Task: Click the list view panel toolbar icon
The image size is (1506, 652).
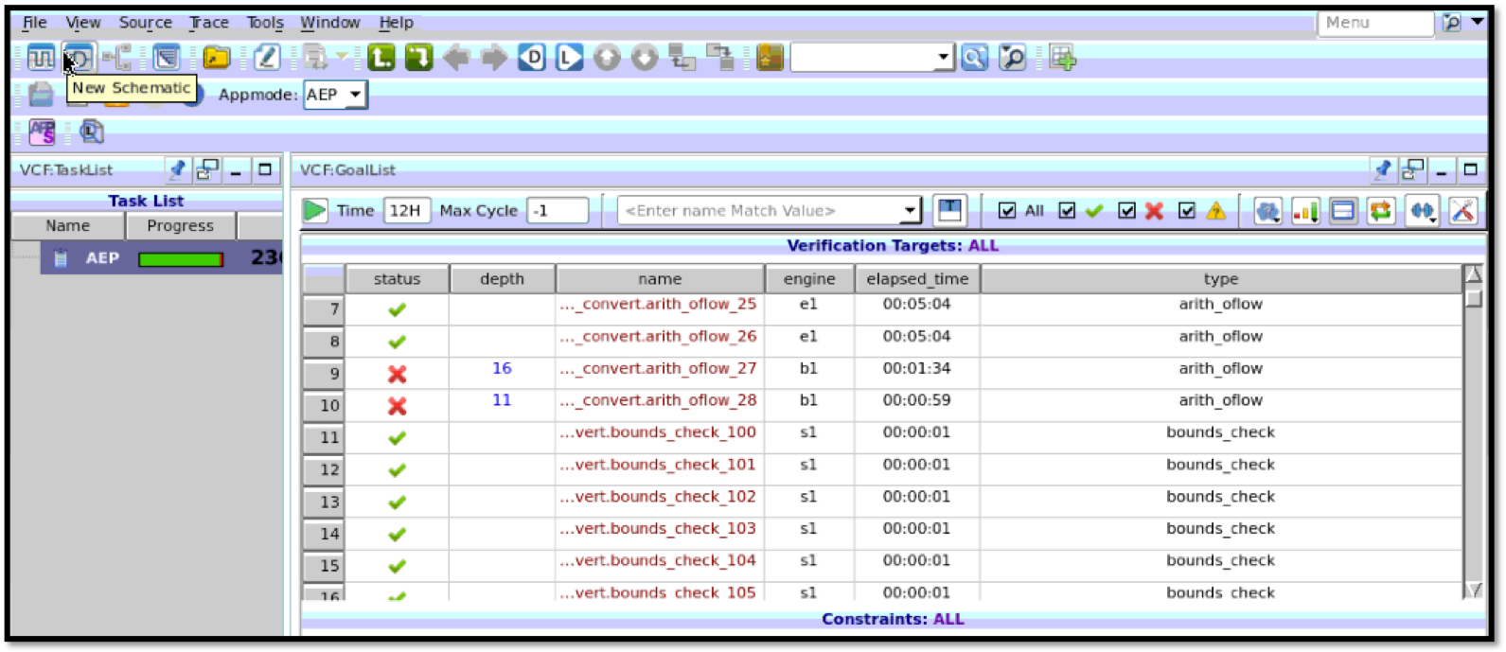Action: (167, 58)
